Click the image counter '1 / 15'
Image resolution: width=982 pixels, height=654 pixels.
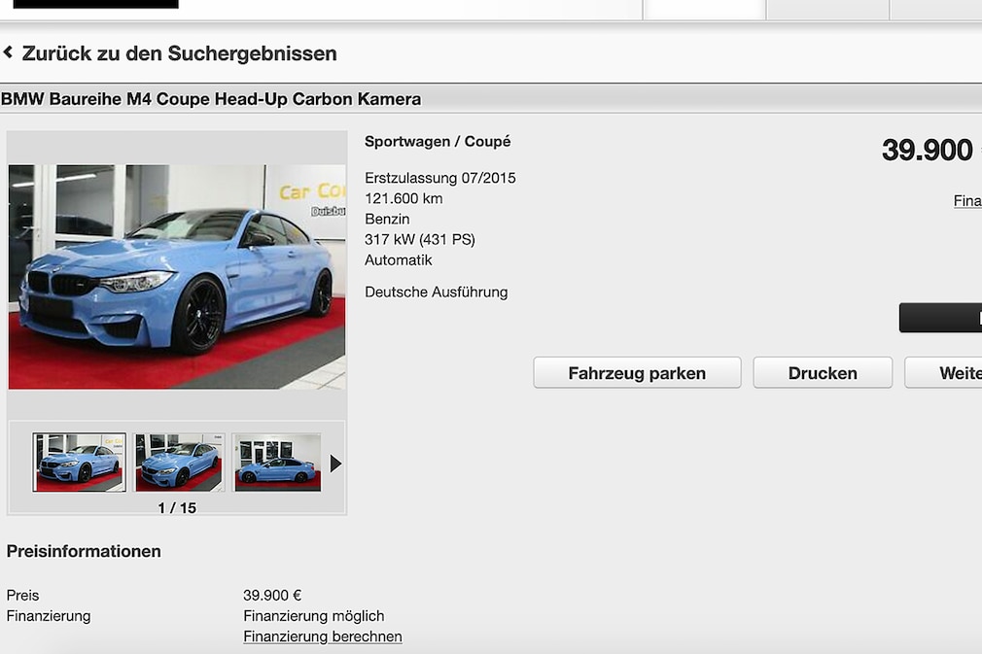point(177,507)
